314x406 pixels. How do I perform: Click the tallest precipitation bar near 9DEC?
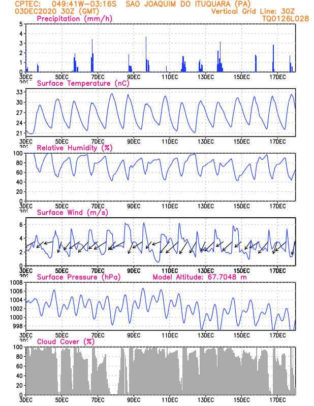pyautogui.click(x=146, y=54)
